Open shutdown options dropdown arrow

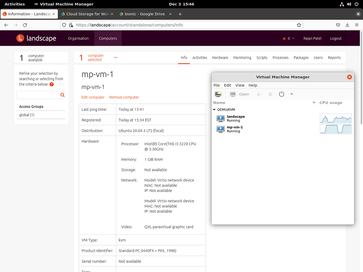[x=291, y=94]
